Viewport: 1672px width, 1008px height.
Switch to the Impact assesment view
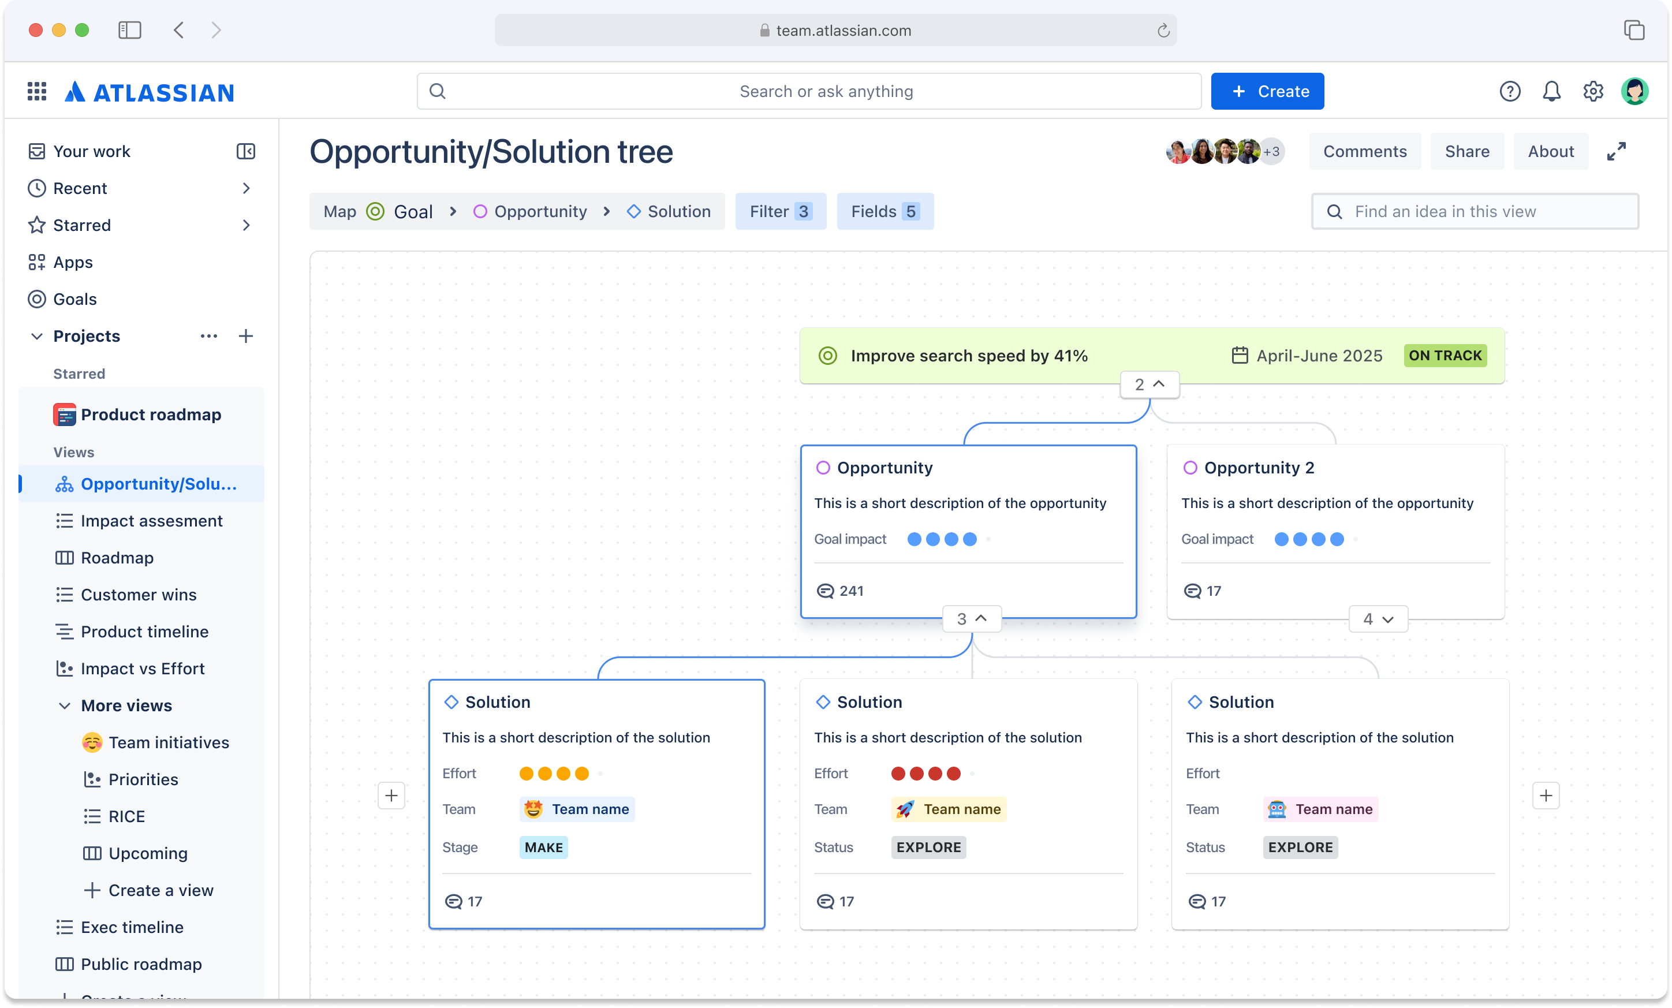pos(151,520)
